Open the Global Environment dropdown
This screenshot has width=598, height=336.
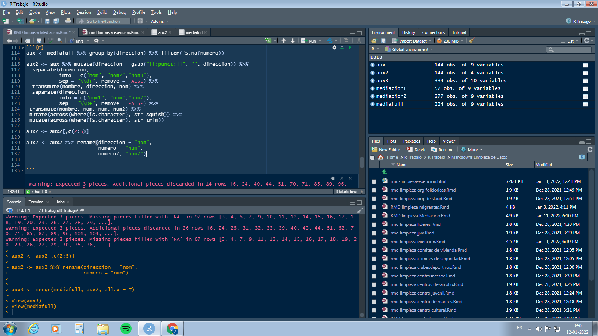click(x=409, y=49)
